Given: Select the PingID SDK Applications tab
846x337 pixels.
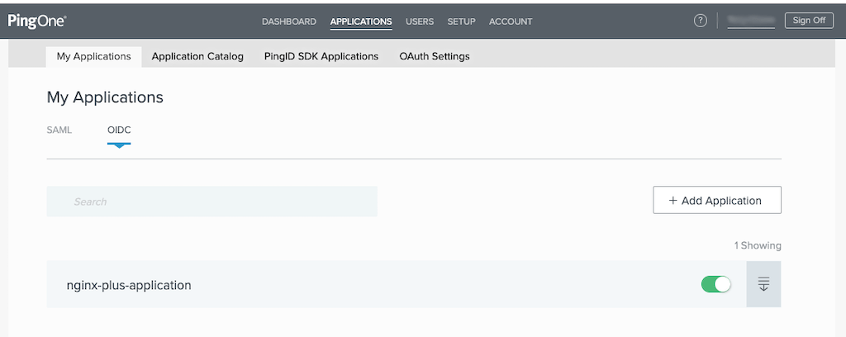Looking at the screenshot, I should (321, 56).
